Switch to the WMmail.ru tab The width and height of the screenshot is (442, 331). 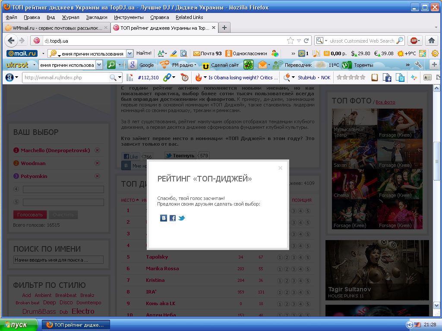tap(57, 28)
